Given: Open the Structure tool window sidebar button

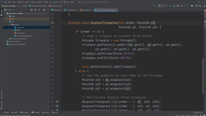Looking at the screenshot, I should coord(1,94).
